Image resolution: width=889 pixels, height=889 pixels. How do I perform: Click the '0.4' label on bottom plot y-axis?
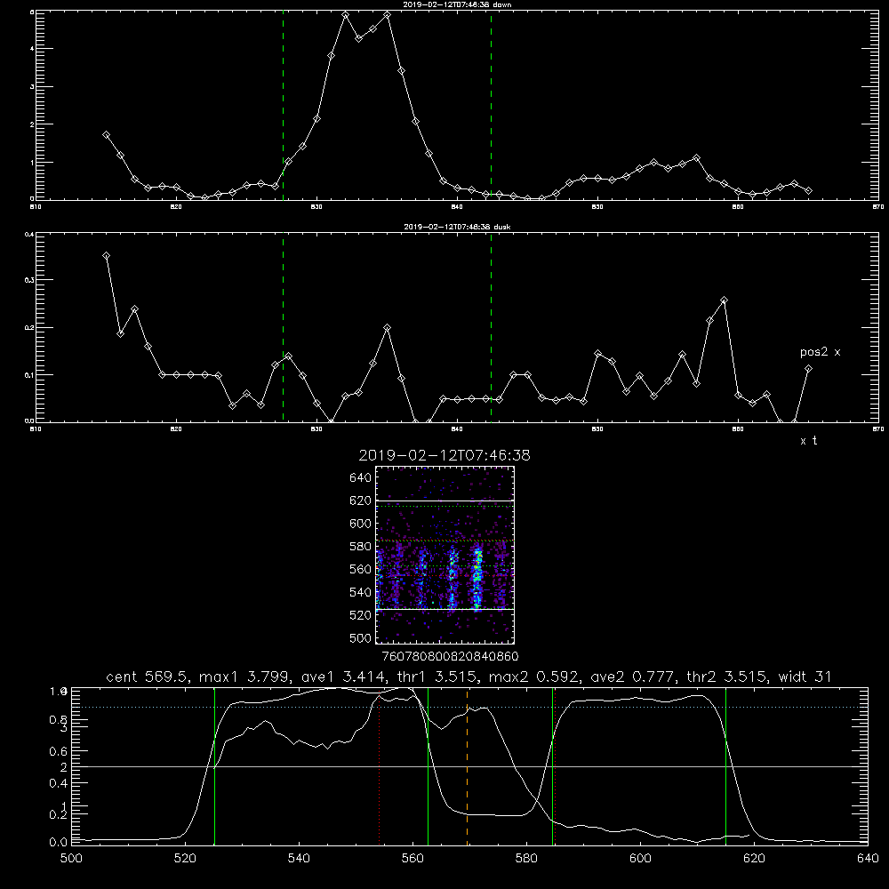click(x=59, y=783)
